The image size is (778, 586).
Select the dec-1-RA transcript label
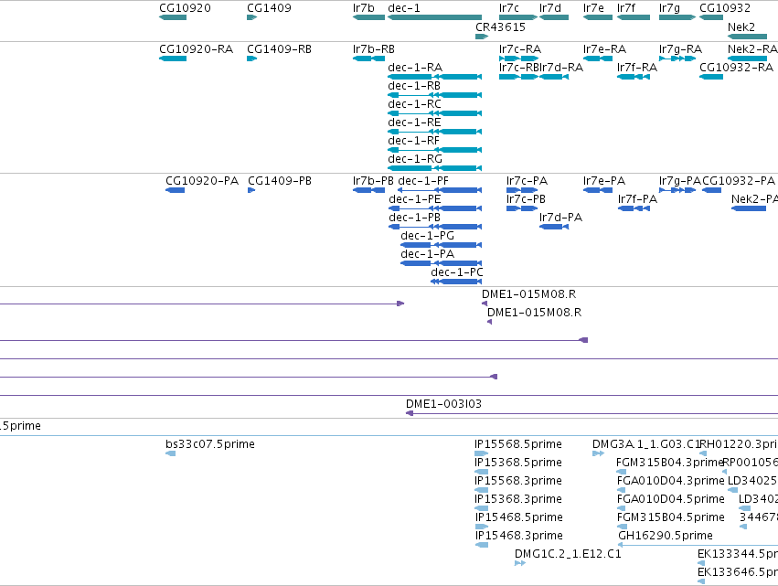click(x=415, y=68)
